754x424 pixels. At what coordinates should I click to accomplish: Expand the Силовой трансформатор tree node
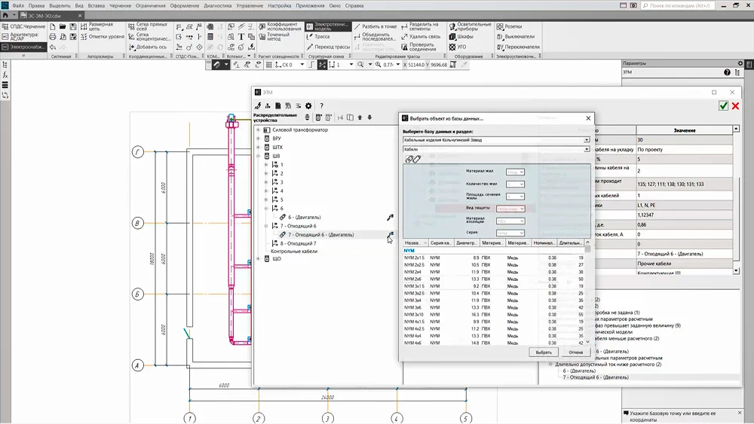[x=258, y=130]
